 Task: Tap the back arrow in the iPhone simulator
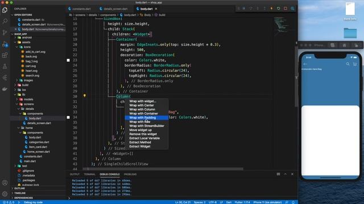point(305,64)
